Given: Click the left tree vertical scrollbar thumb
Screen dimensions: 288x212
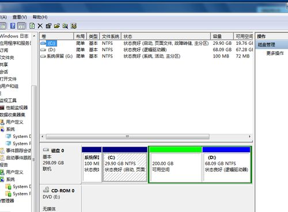Looking at the screenshot, I should click(34, 149).
